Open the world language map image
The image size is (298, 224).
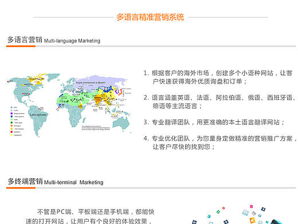pyautogui.click(x=69, y=105)
